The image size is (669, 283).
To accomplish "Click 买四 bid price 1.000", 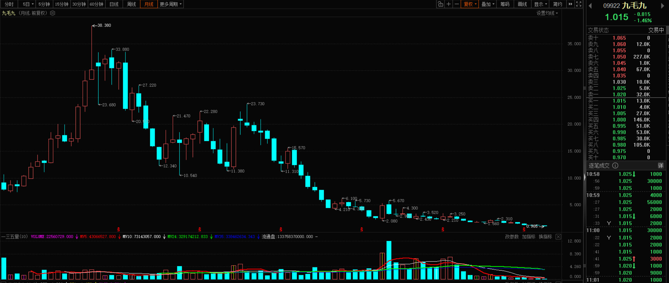I will point(619,120).
